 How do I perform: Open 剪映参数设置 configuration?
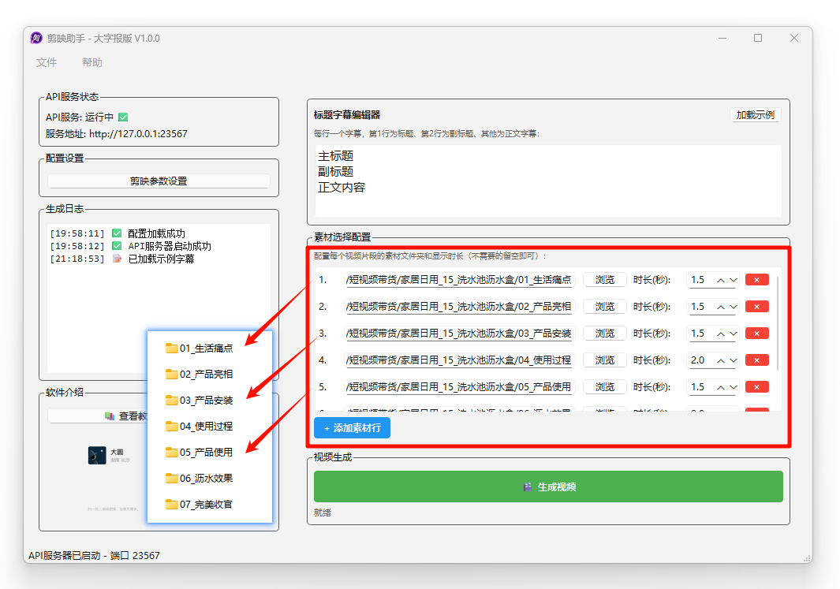(x=159, y=181)
